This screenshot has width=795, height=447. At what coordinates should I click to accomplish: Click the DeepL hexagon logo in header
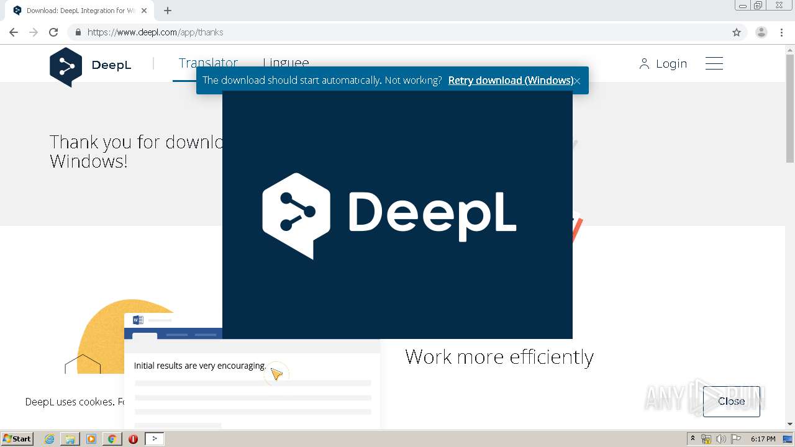pos(66,66)
